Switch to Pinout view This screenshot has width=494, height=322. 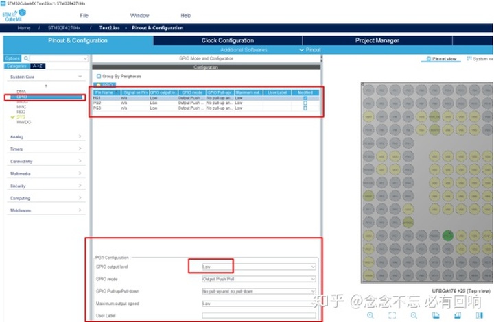[441, 59]
